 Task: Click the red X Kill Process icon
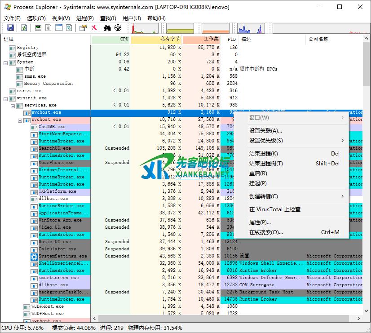coord(94,28)
